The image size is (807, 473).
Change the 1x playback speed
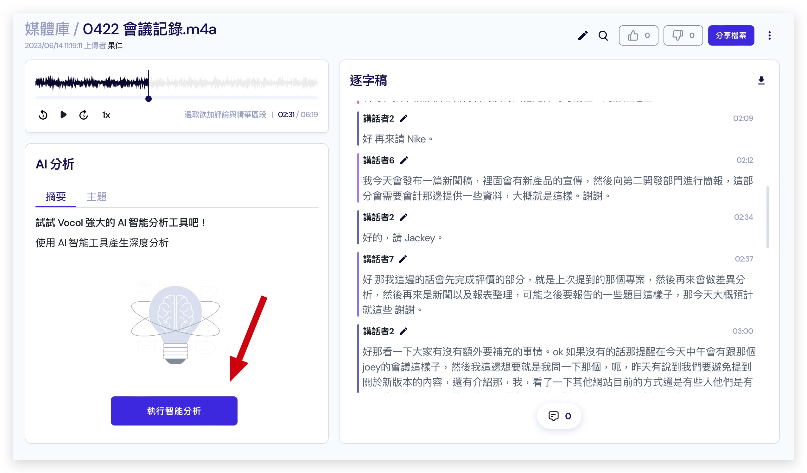coord(106,115)
